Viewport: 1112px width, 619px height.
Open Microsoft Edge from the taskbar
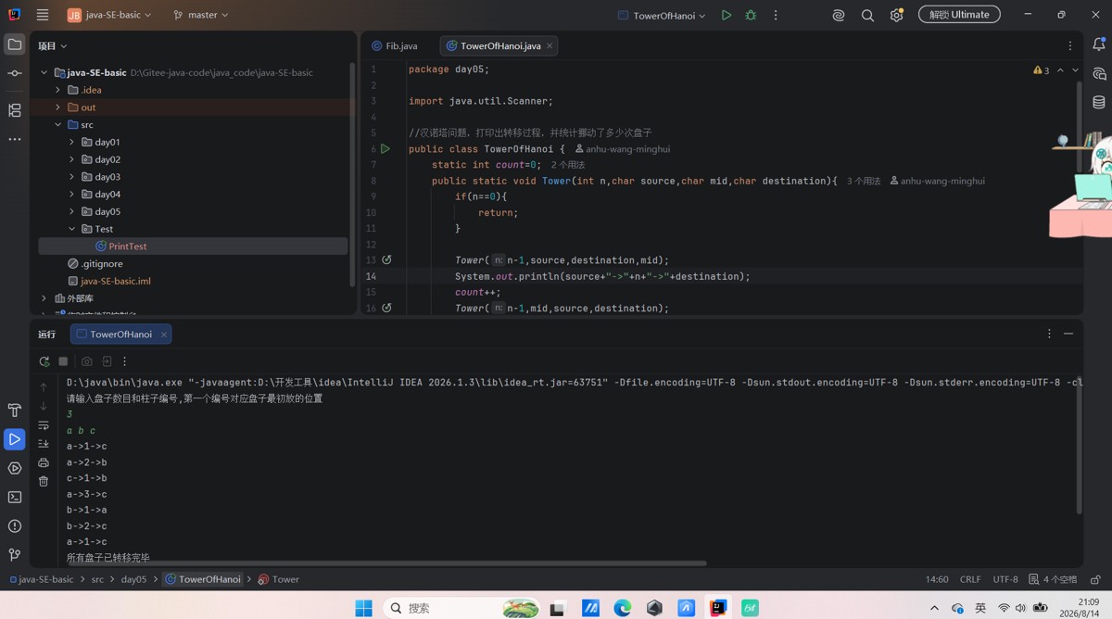[623, 608]
